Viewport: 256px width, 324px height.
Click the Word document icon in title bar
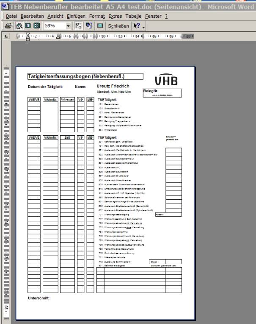[x=5, y=7]
